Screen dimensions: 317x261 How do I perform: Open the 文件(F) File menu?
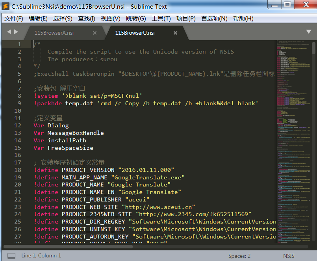[14, 19]
